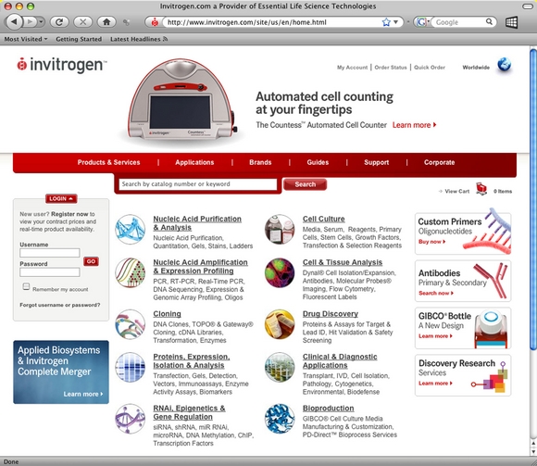Open Custom Primers Buy now banner

463,233
